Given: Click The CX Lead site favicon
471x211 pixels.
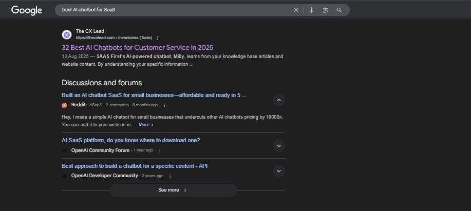Looking at the screenshot, I should click(67, 34).
